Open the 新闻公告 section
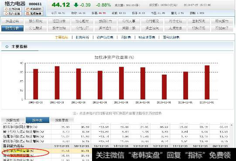 (106, 21)
